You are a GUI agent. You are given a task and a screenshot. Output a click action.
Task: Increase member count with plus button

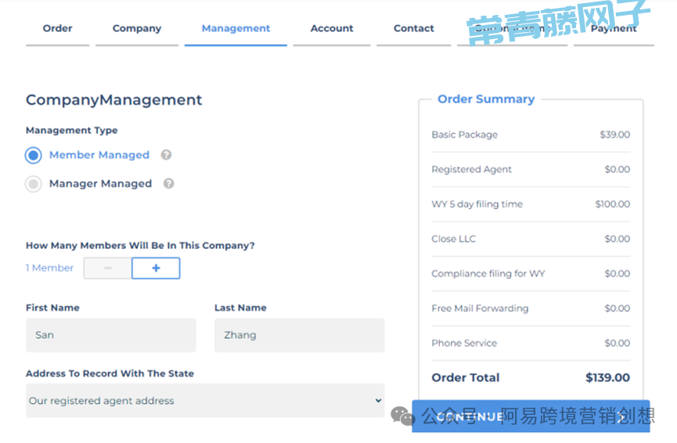point(156,268)
